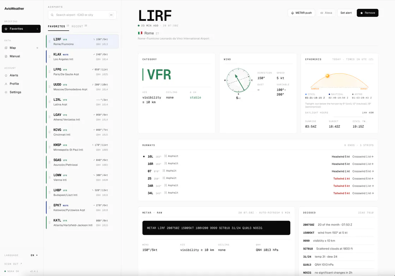Click the sun marker on ephemeris arc
Image resolution: width=395 pixels, height=276 pixels.
(x=328, y=76)
